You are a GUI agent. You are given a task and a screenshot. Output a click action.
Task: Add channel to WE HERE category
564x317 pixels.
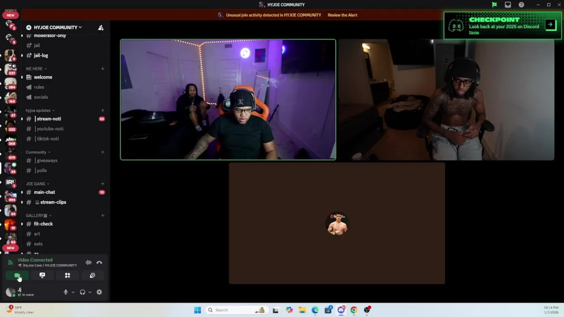[103, 69]
